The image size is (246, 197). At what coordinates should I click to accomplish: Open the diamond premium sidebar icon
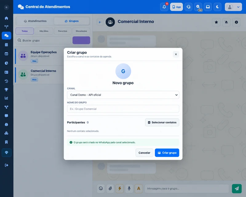pos(6,153)
